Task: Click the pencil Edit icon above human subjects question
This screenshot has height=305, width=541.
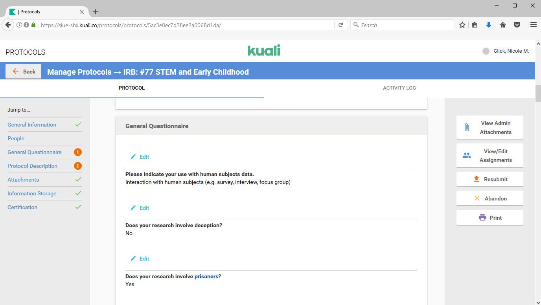Action: (x=133, y=157)
